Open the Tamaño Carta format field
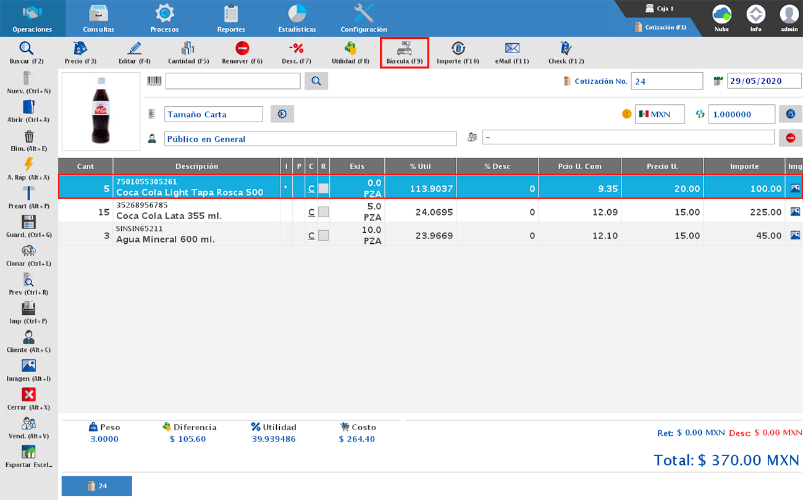This screenshot has width=803, height=500. click(213, 114)
